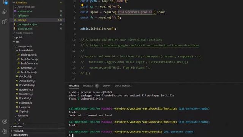Click the JS icon of AddBook.js
This screenshot has width=243, height=137.
(17, 76)
